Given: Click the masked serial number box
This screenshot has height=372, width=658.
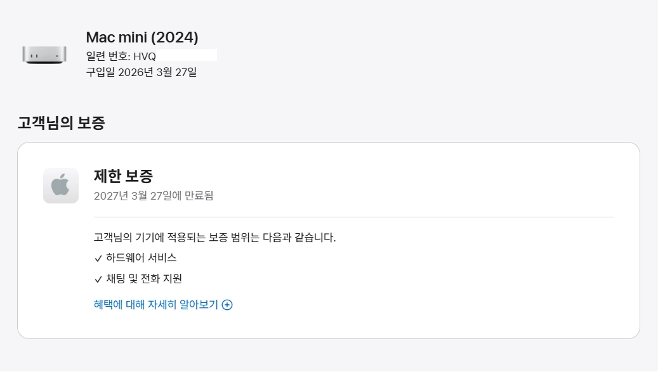Looking at the screenshot, I should (187, 55).
